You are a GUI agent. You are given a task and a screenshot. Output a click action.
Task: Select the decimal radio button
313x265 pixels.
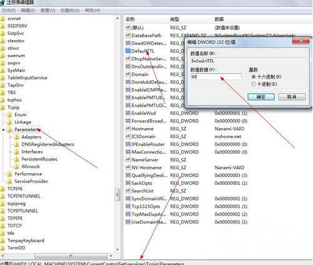pyautogui.click(x=254, y=84)
